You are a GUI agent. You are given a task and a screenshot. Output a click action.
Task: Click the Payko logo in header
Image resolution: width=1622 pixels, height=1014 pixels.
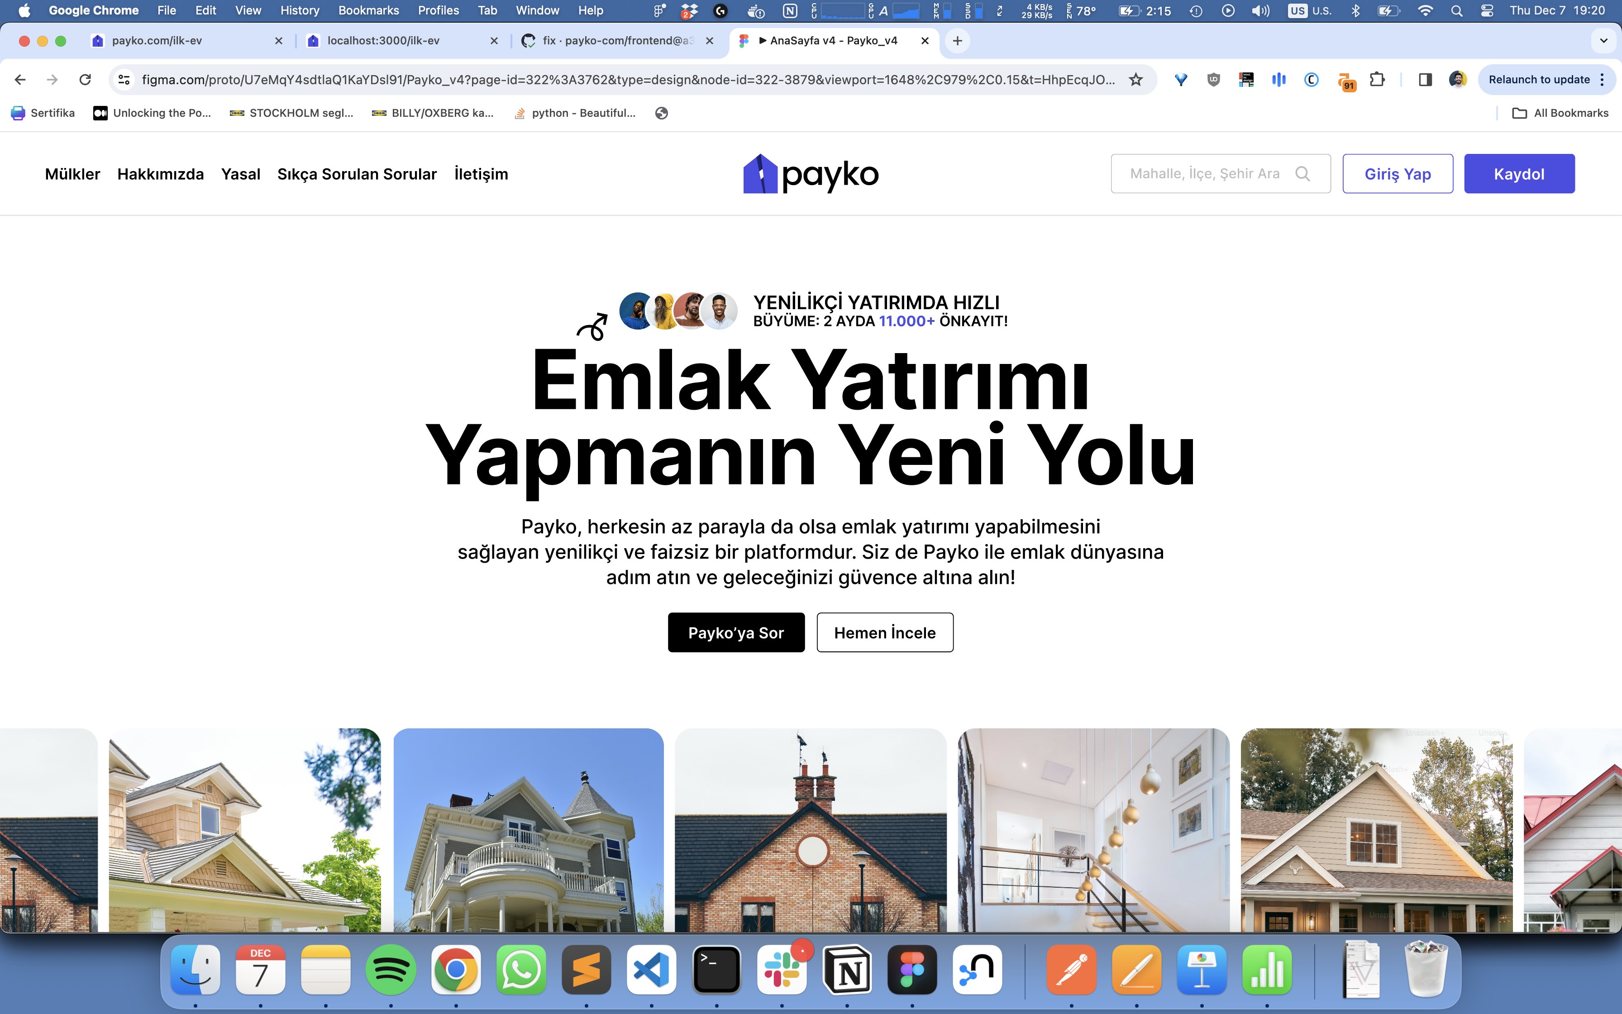(811, 174)
